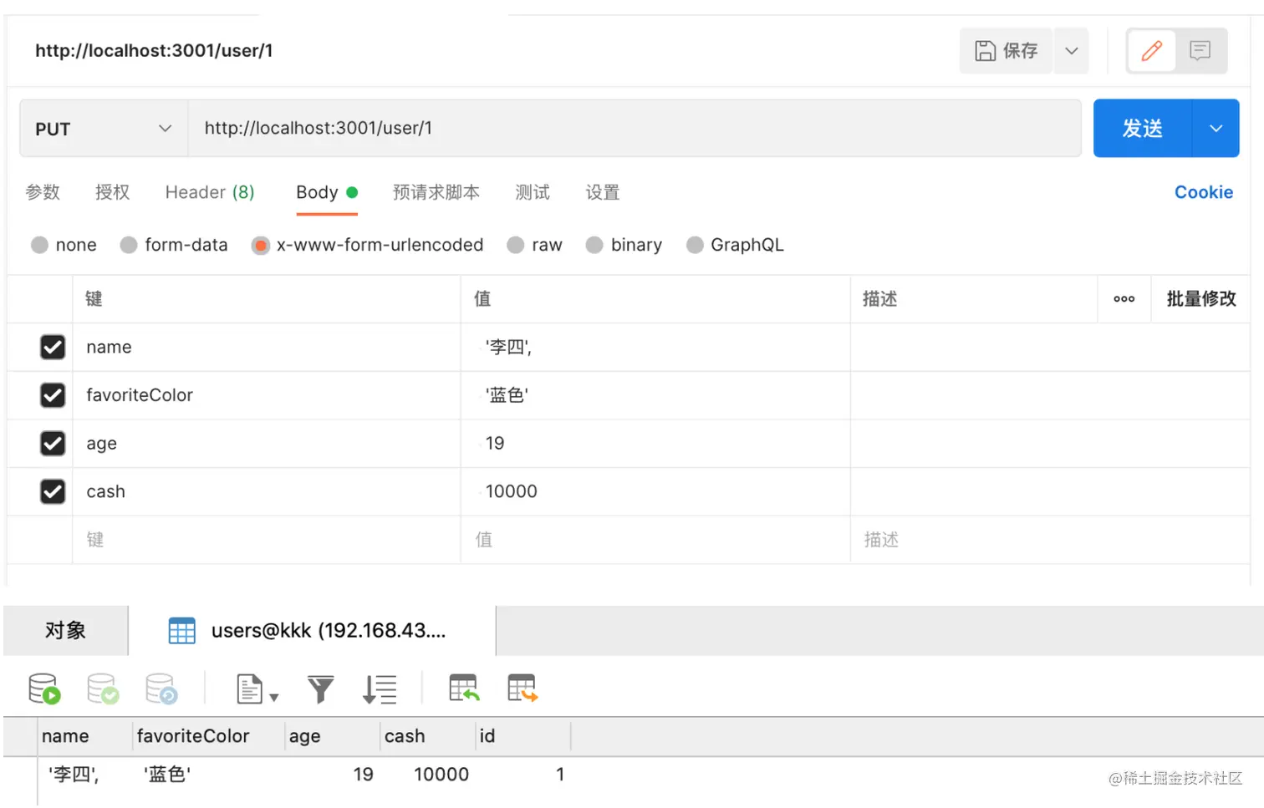The width and height of the screenshot is (1264, 808).
Task: Click the age column header in users grid
Action: pyautogui.click(x=333, y=736)
